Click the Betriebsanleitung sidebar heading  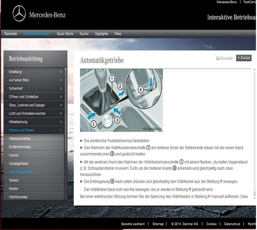point(26,58)
